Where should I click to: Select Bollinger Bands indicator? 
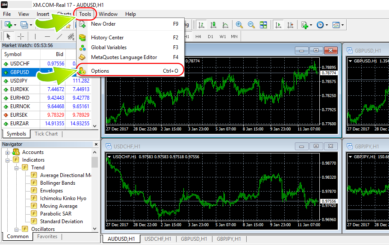click(58, 183)
